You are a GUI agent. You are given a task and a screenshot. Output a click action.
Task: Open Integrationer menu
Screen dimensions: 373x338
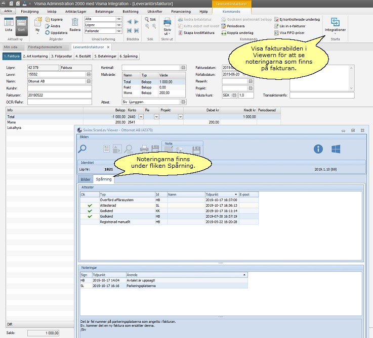[335, 25]
